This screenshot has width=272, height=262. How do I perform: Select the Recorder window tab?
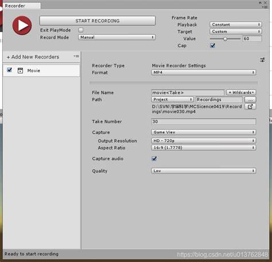point(22,6)
